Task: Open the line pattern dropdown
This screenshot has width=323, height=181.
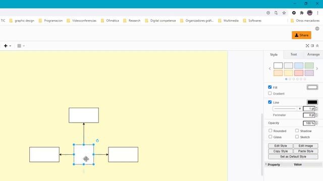Action: pos(287,109)
